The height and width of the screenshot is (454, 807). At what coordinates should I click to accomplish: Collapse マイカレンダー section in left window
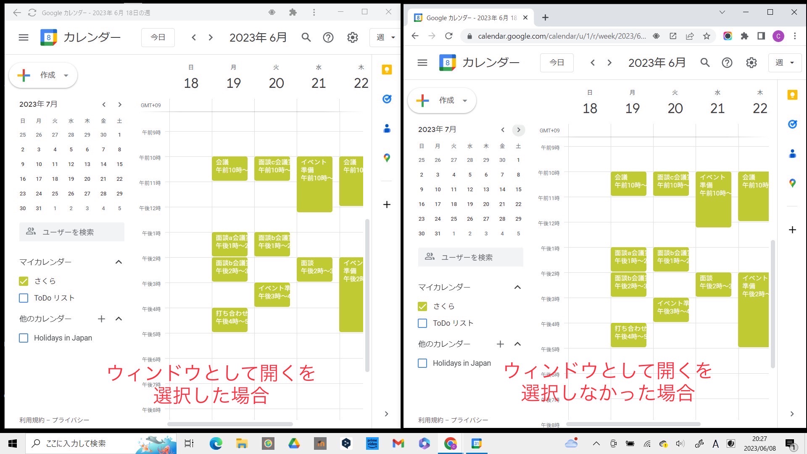pyautogui.click(x=119, y=262)
